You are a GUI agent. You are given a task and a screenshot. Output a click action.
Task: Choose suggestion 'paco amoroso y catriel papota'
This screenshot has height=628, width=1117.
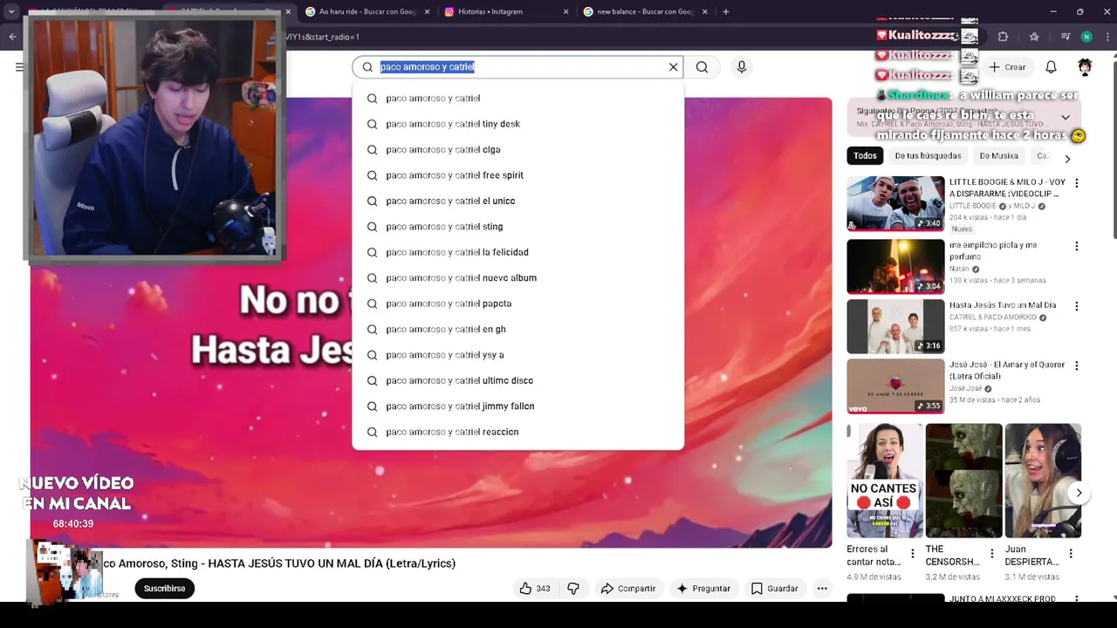pyautogui.click(x=517, y=304)
